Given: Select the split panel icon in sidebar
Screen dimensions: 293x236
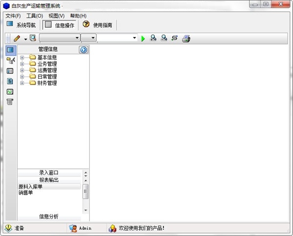Looking at the screenshot, I should coord(10,71).
